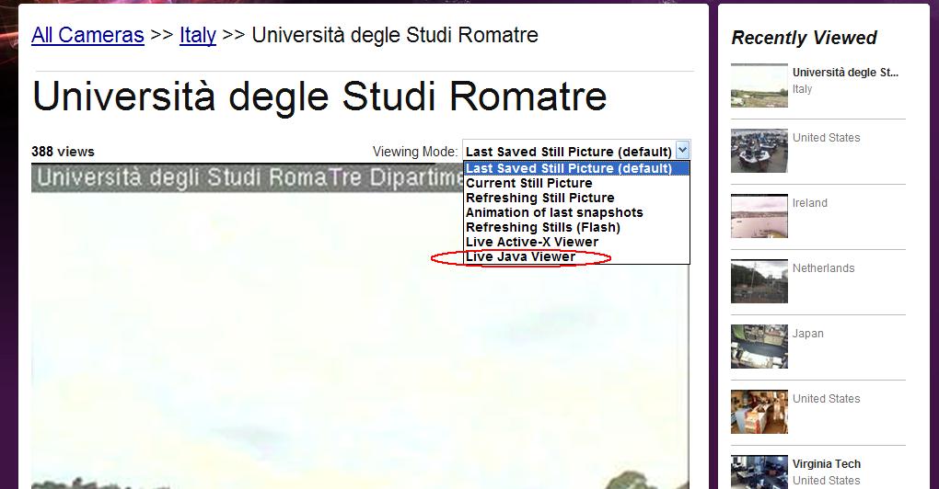
Task: Open the Japan camera thumbnail
Action: (759, 347)
